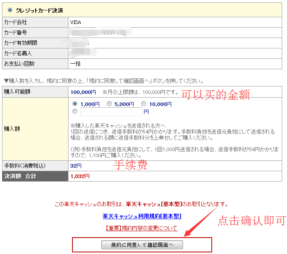Open the 【重要】規約内容の変更について link

[x=142, y=228]
